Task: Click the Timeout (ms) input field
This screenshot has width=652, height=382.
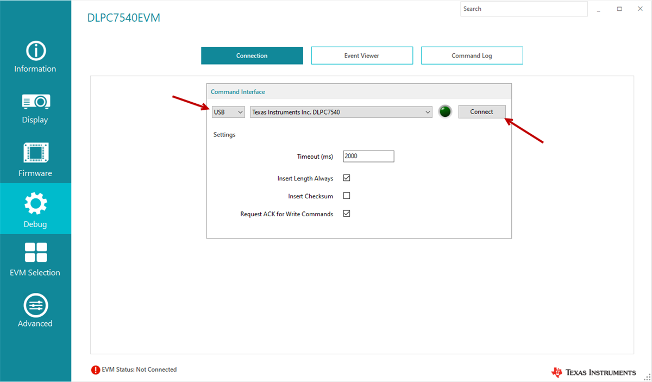Action: (368, 156)
